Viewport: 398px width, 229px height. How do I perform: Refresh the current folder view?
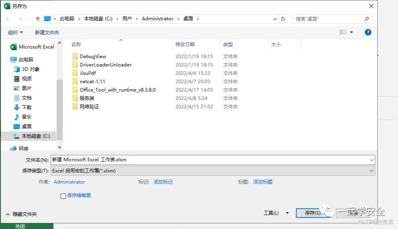283,19
